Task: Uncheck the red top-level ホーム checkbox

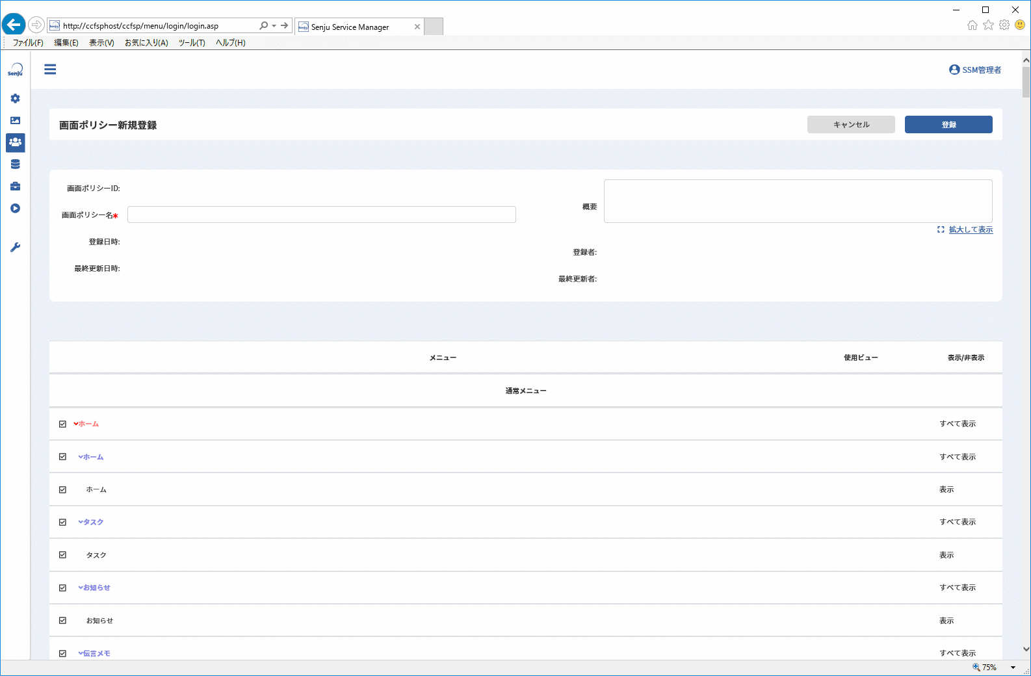Action: 62,424
